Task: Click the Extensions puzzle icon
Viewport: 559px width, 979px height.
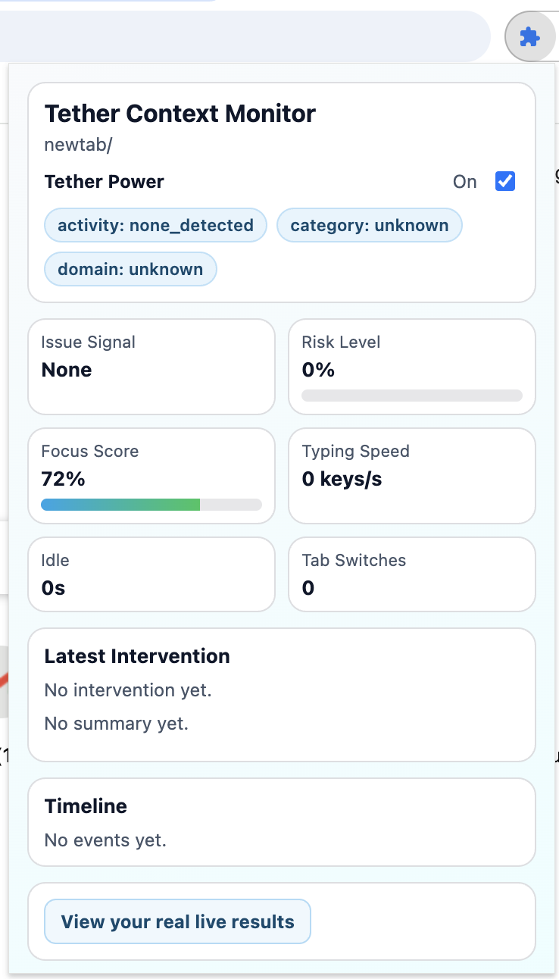Action: click(x=529, y=36)
